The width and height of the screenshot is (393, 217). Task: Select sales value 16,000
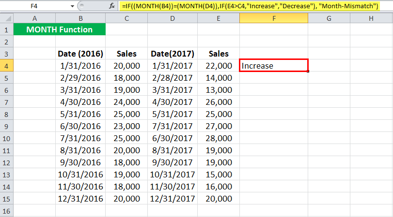(219, 187)
